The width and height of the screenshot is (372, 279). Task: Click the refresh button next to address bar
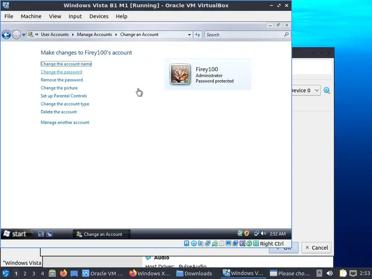tap(198, 35)
